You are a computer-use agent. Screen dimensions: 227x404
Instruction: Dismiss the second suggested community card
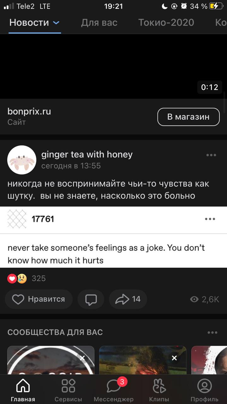pos(174,358)
